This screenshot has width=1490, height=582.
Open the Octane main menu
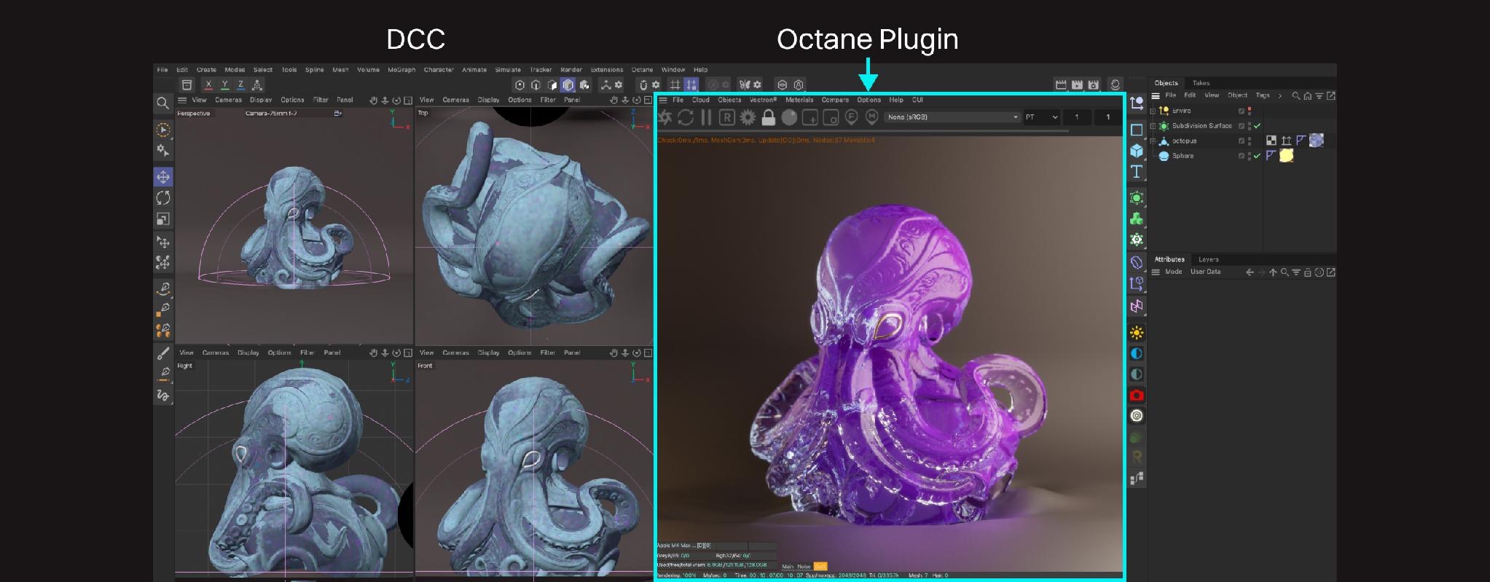pyautogui.click(x=642, y=70)
